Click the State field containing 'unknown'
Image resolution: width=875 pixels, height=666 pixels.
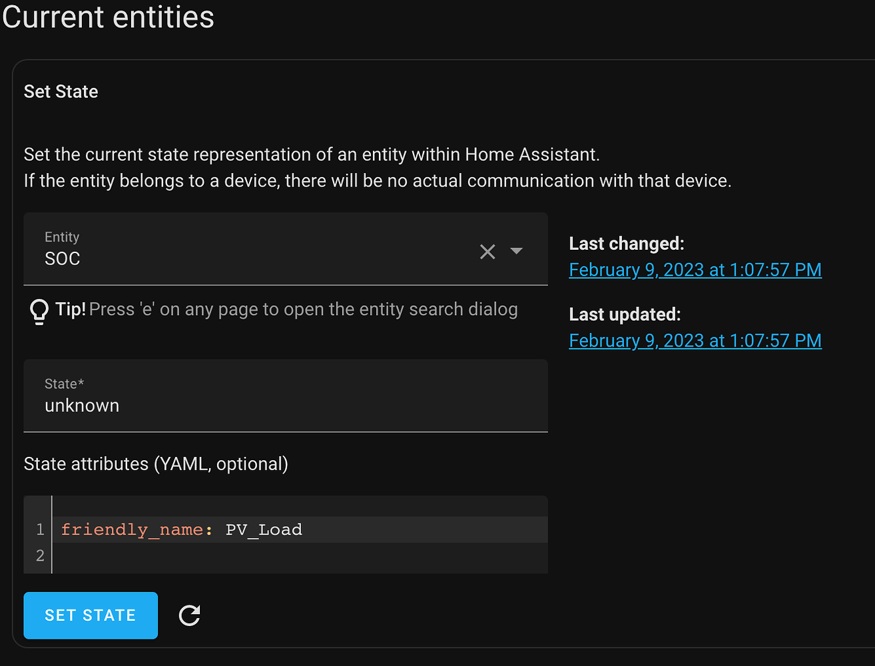(266, 405)
